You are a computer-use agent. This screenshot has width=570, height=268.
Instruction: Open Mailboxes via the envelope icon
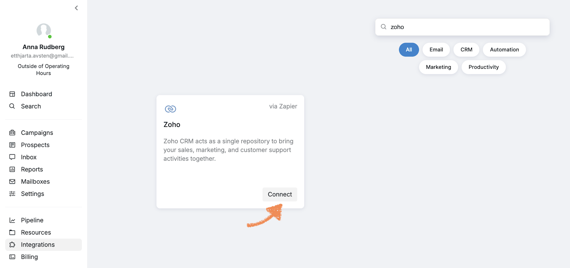pyautogui.click(x=12, y=182)
